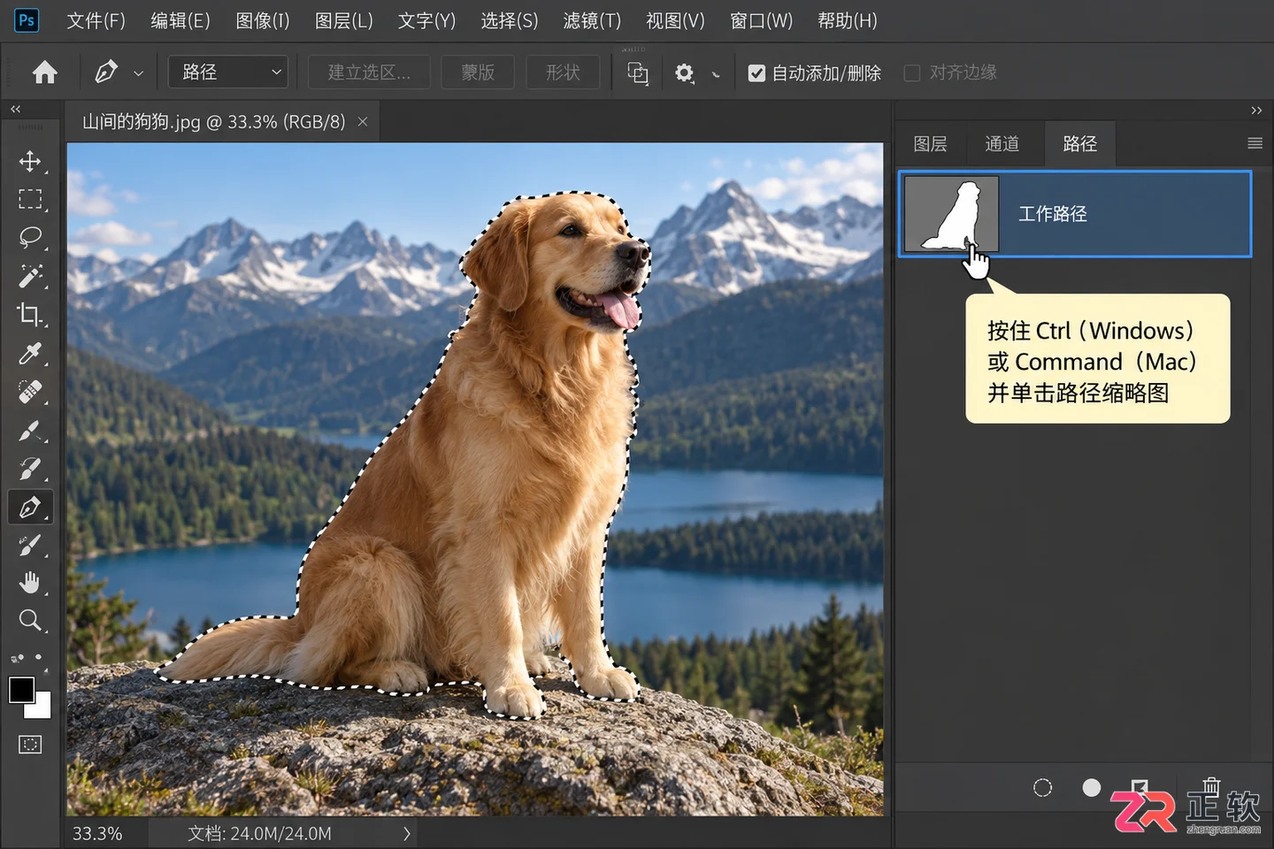Click the black foreground color swatch
Viewport: 1274px width, 849px height.
click(x=21, y=690)
